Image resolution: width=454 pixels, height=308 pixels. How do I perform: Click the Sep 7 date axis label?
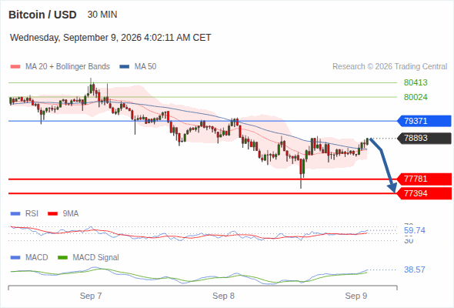(x=91, y=296)
